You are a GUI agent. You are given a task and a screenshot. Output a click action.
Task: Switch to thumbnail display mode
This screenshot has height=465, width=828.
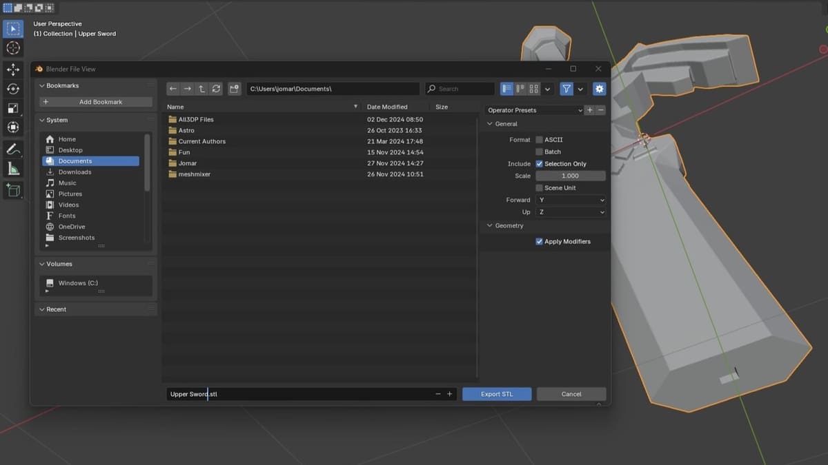click(534, 89)
